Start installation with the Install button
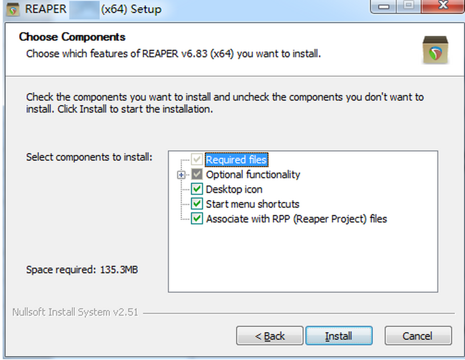Viewport: 465px width, 360px height. pos(339,336)
